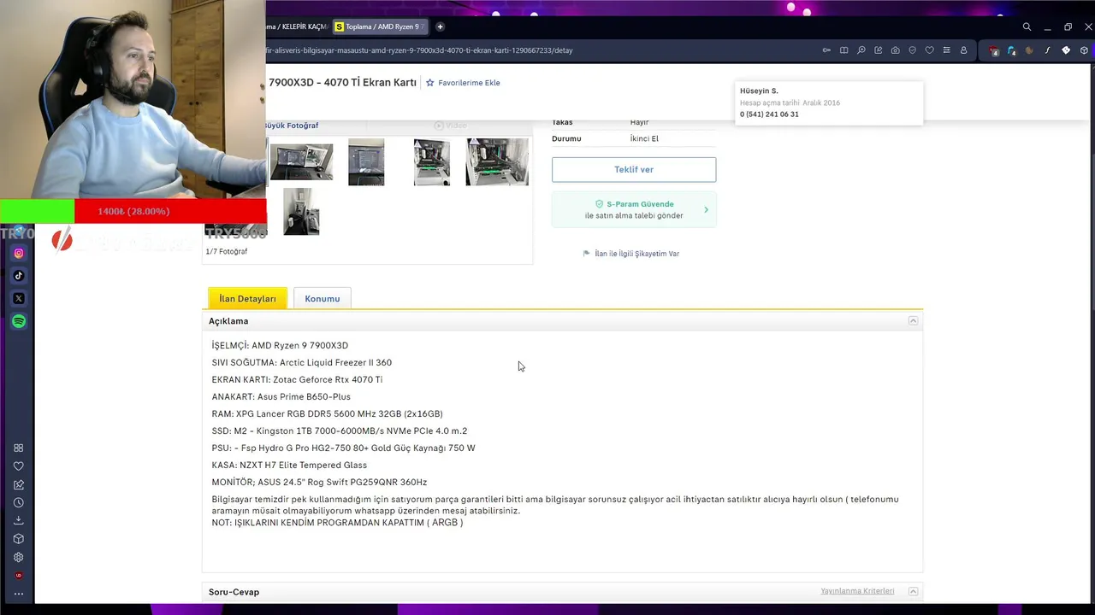Click the tab search magnifier icon
The height and width of the screenshot is (615, 1095).
coord(1027,26)
